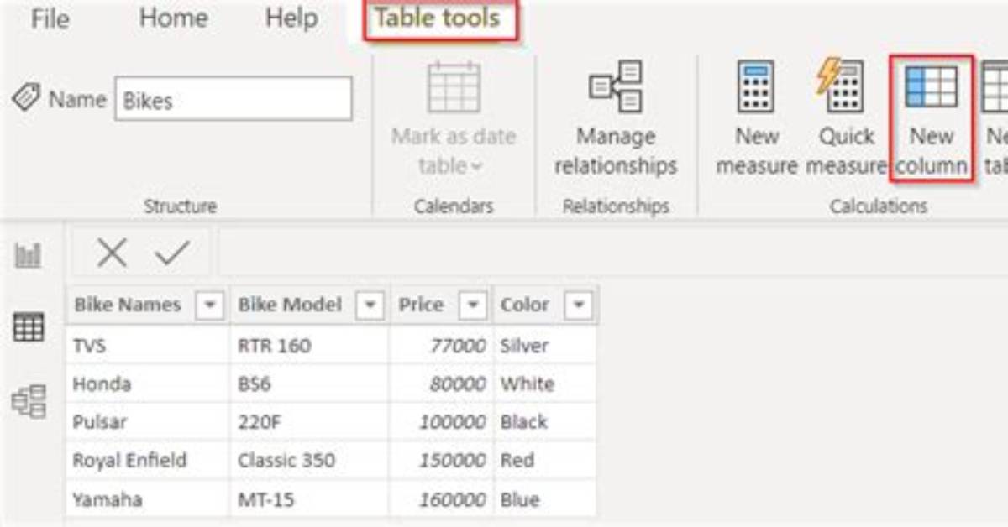Click the price 80000 cell
Viewport: 1008px width, 527px height.
pyautogui.click(x=442, y=384)
